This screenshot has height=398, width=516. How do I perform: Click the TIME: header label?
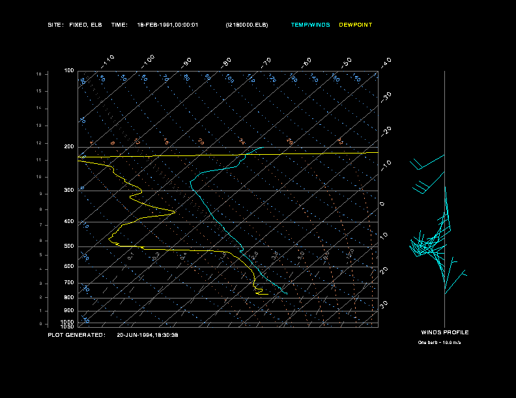pyautogui.click(x=119, y=25)
